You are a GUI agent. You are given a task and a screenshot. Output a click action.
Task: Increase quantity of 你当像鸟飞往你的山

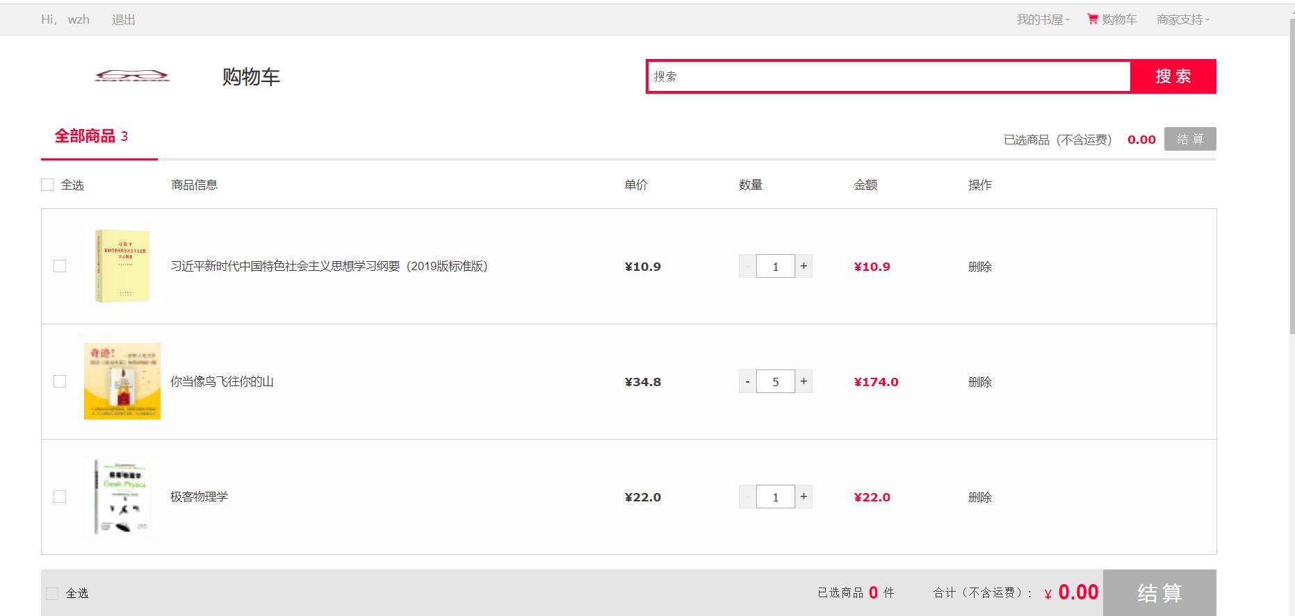(804, 381)
